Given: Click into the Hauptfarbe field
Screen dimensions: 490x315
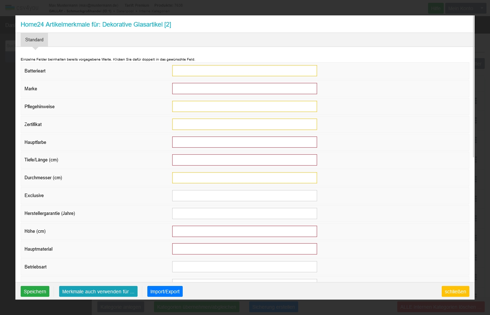Looking at the screenshot, I should (244, 142).
